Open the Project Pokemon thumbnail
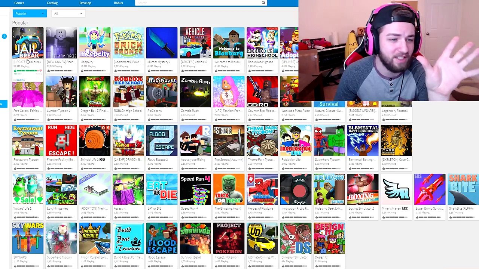479x269 pixels. 229,238
